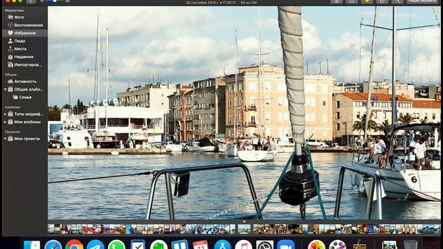Open Google Chrome from the Dock

74,245
